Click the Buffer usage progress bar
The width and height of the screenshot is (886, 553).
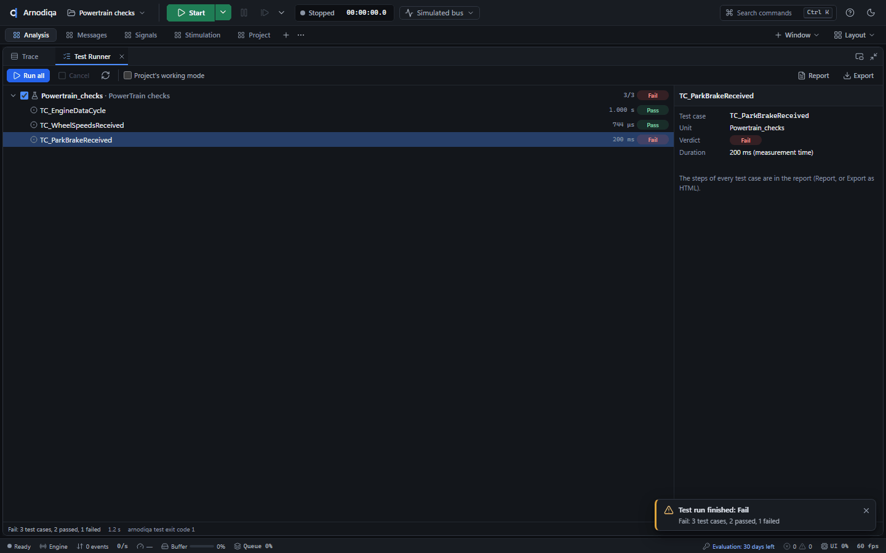point(202,546)
